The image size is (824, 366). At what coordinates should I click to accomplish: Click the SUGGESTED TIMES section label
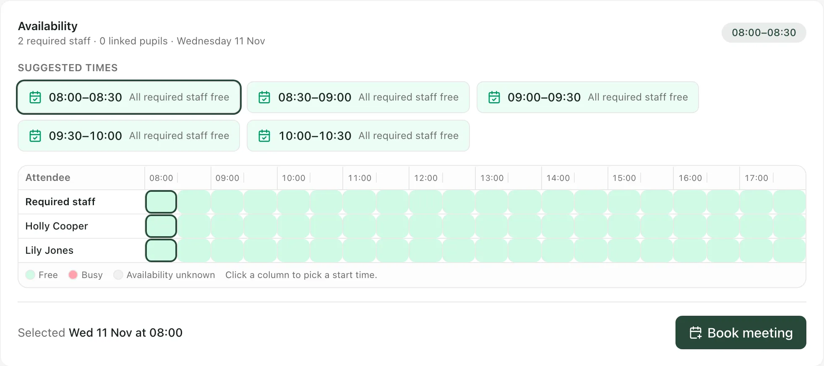(68, 68)
